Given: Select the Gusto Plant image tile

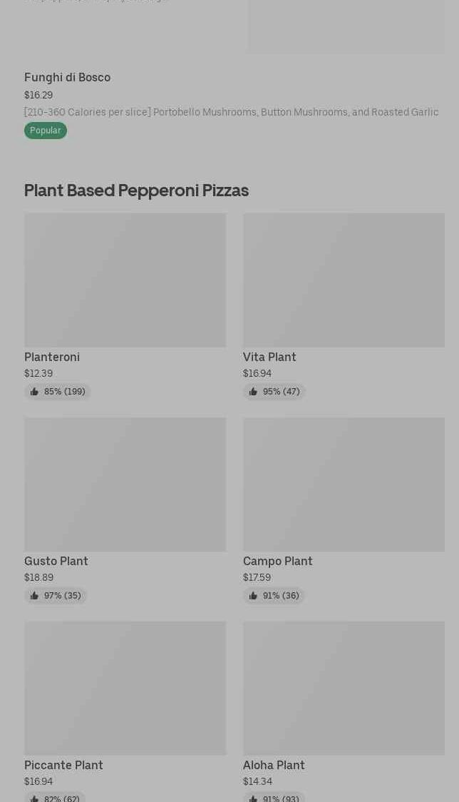Looking at the screenshot, I should (125, 484).
